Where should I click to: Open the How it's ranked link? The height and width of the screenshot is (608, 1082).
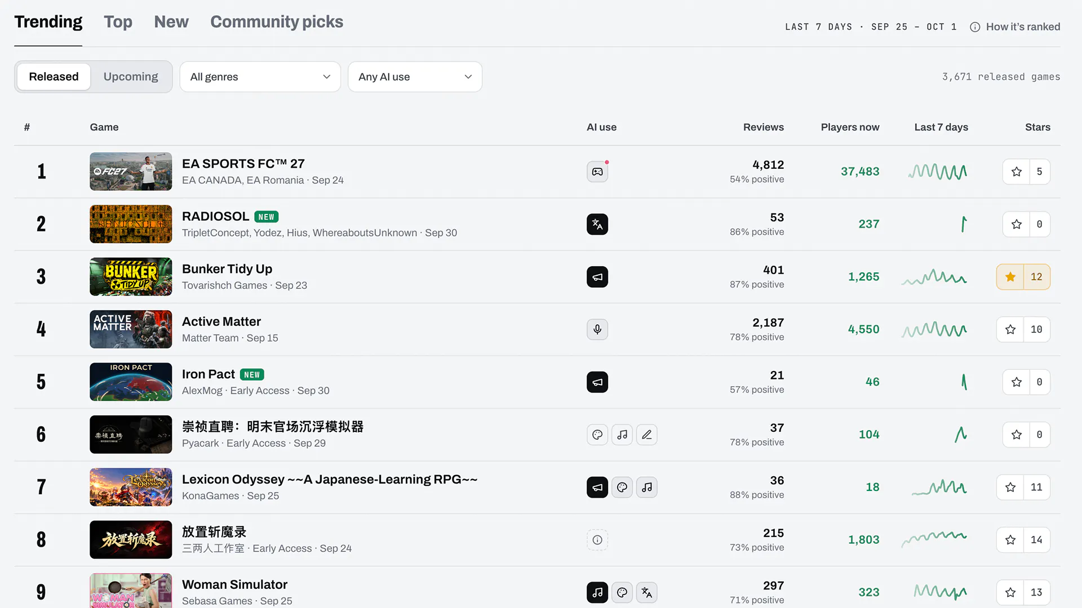tap(1023, 27)
